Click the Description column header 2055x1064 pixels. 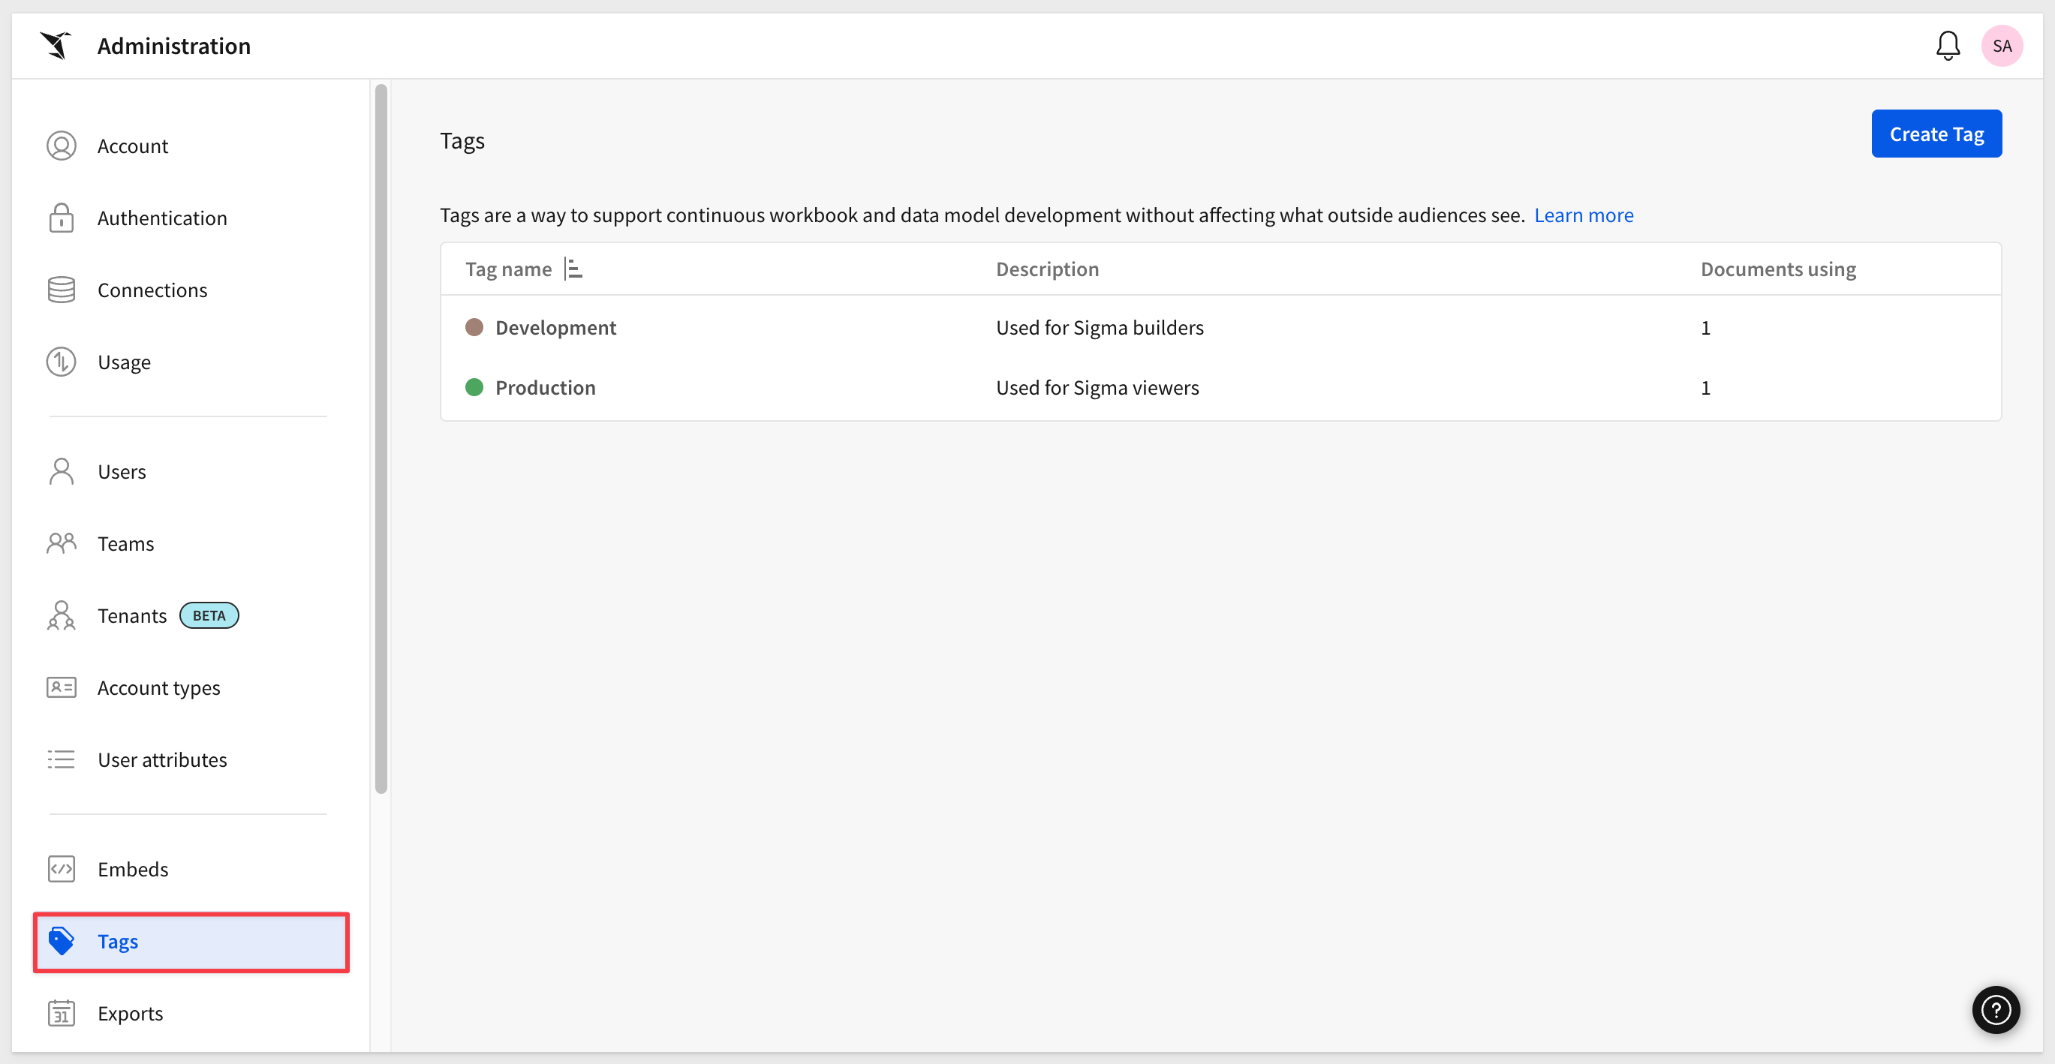click(x=1047, y=269)
